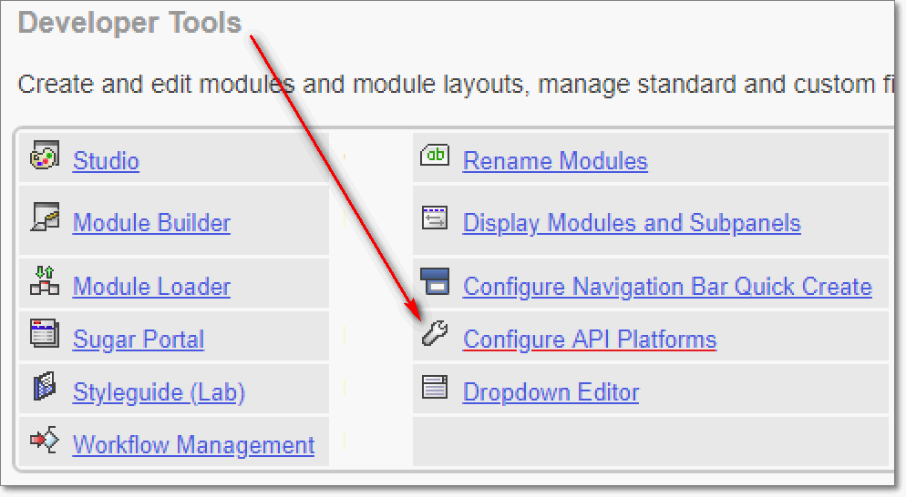
Task: Open the Module Builder link
Action: click(151, 223)
